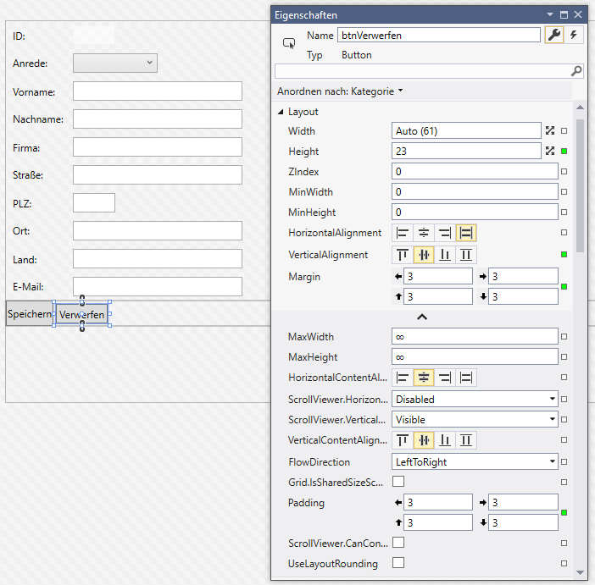Switch to the lightning bolt Events view
Image resolution: width=595 pixels, height=585 pixels.
[x=574, y=35]
